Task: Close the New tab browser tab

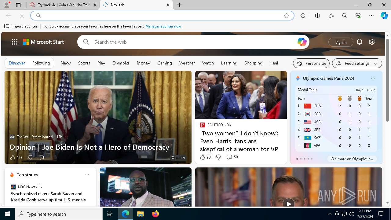Action: [x=168, y=5]
